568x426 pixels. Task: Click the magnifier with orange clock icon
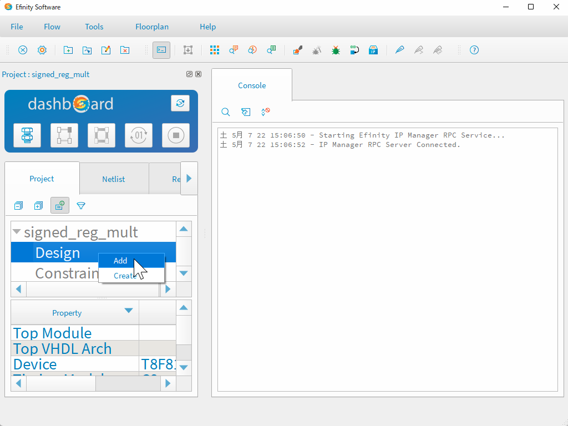point(252,50)
